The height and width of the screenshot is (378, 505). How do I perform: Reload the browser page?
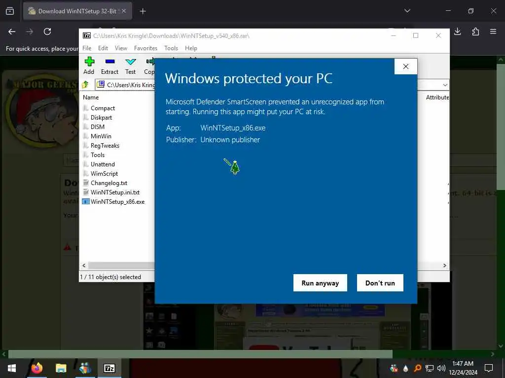(x=47, y=31)
